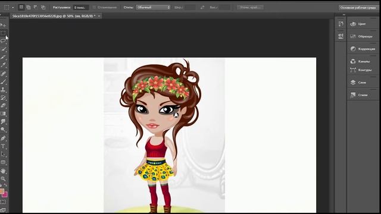Click Intersect with selection mode button
The image size is (381, 214).
click(43, 7)
